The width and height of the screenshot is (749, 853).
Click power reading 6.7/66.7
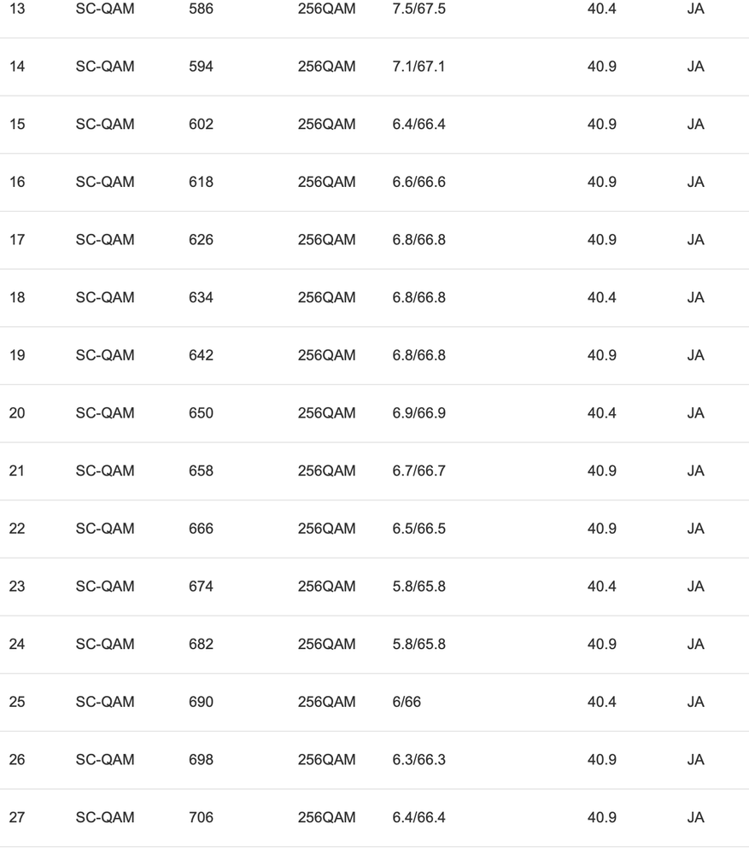pyautogui.click(x=418, y=471)
